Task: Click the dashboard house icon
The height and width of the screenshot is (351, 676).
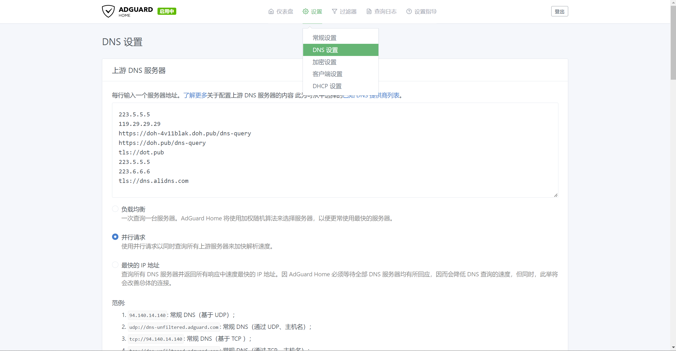Action: (271, 11)
